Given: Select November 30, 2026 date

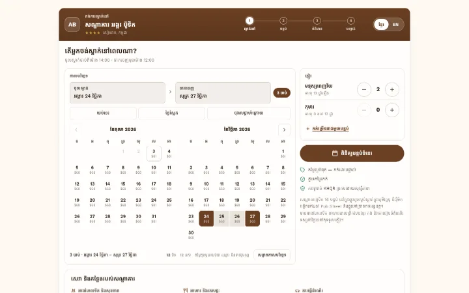Looking at the screenshot, I should click(191, 234).
